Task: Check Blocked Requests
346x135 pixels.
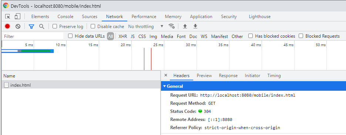Action: tap(301, 36)
